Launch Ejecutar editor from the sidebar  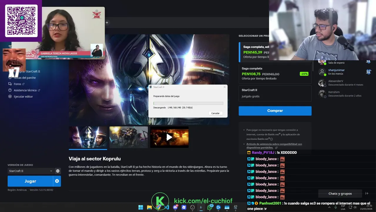(x=23, y=97)
